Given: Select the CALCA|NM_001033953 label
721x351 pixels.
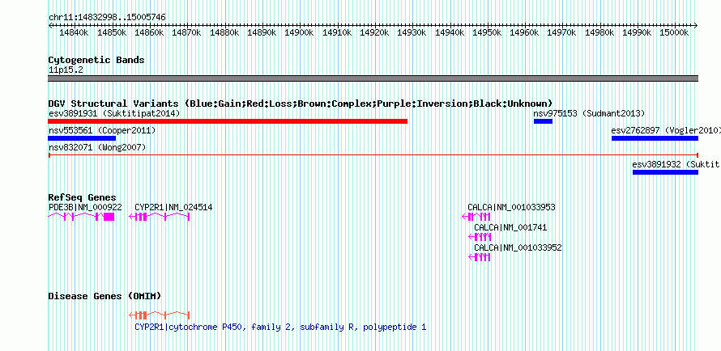Looking at the screenshot, I should 511,207.
